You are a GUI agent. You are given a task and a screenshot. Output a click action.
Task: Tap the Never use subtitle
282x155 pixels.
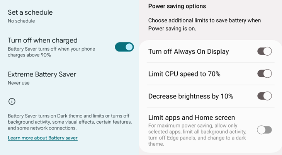(x=19, y=83)
